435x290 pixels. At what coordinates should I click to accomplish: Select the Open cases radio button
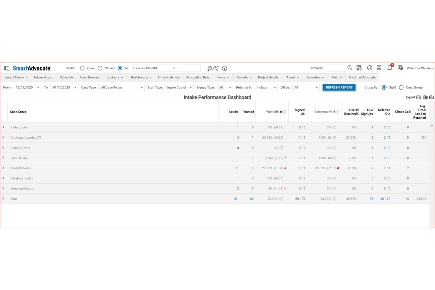tap(82, 68)
